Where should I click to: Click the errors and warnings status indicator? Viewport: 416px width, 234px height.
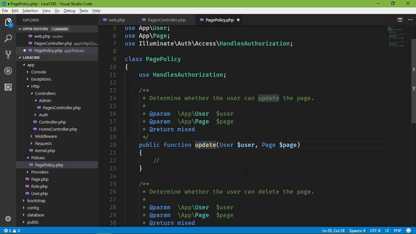(12, 230)
